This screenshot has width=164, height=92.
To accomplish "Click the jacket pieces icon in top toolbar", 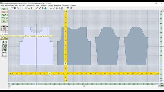I will click(68, 8).
